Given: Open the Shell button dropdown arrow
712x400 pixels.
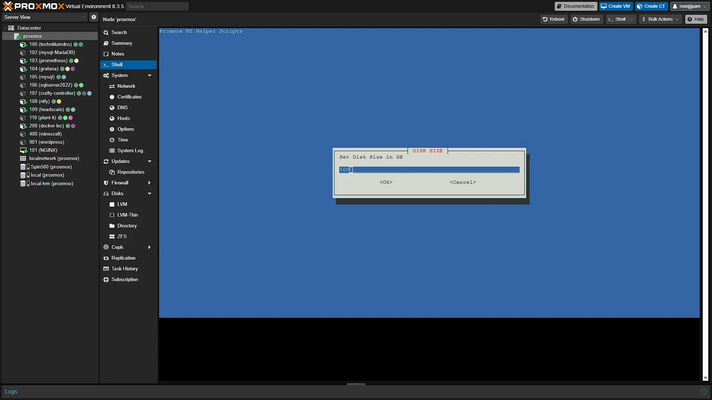Looking at the screenshot, I should click(x=632, y=19).
